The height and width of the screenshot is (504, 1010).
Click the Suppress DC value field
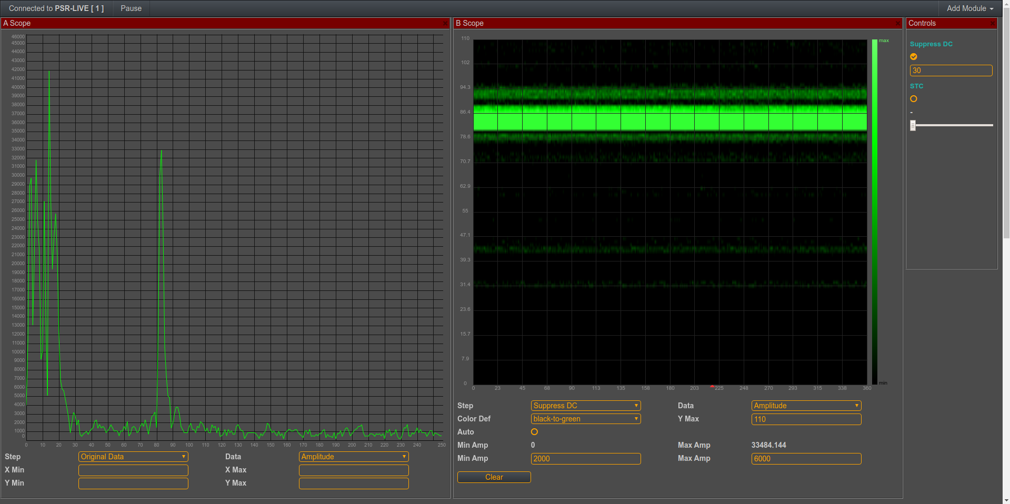click(951, 70)
